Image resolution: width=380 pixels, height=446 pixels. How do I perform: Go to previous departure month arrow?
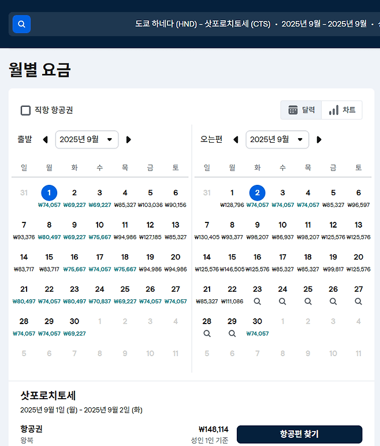click(x=45, y=139)
